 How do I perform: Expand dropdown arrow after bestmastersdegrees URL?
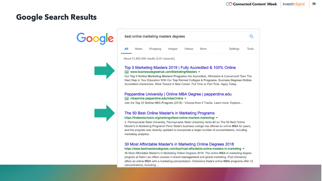(x=243, y=149)
